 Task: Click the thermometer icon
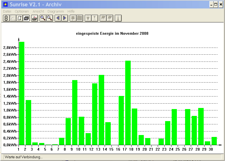(118, 18)
